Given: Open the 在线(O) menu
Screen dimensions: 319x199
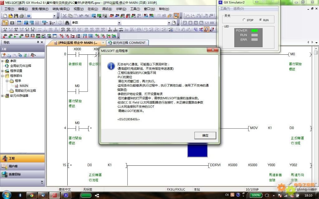Looking at the screenshot, I should click(x=93, y=9).
